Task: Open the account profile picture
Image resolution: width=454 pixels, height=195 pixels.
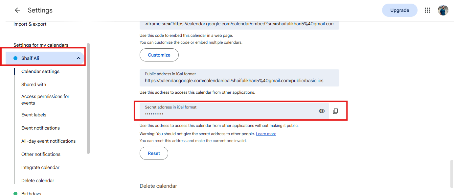Action: coord(443,10)
